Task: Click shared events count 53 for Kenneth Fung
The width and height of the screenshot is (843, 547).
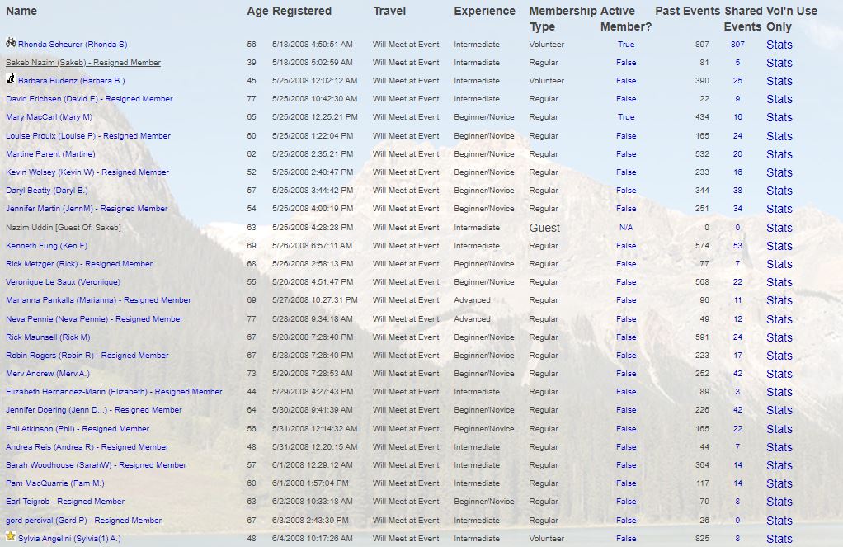Action: pos(737,246)
